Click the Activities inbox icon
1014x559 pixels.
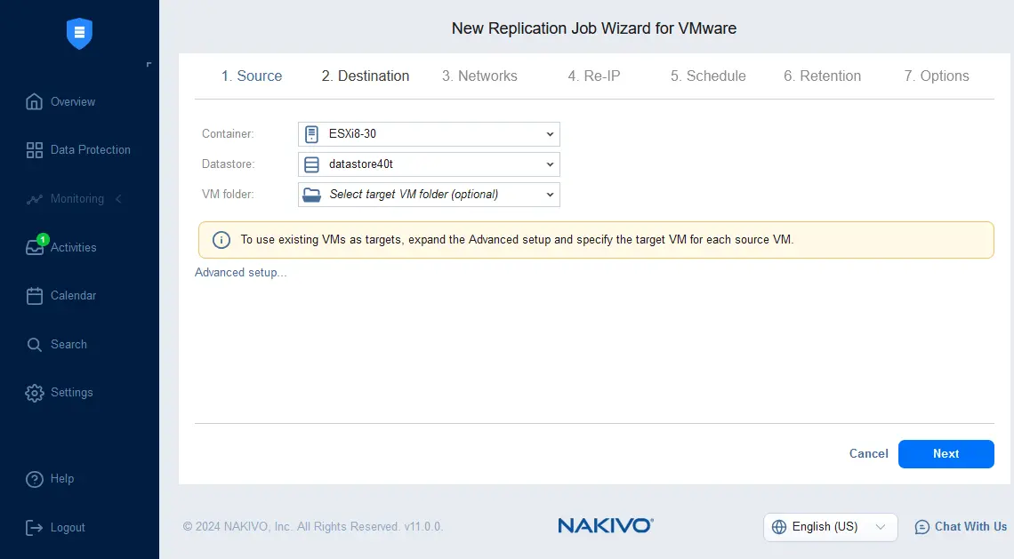click(x=35, y=248)
